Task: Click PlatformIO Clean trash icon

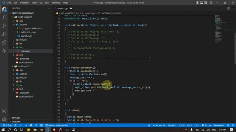Action: tap(31, 125)
